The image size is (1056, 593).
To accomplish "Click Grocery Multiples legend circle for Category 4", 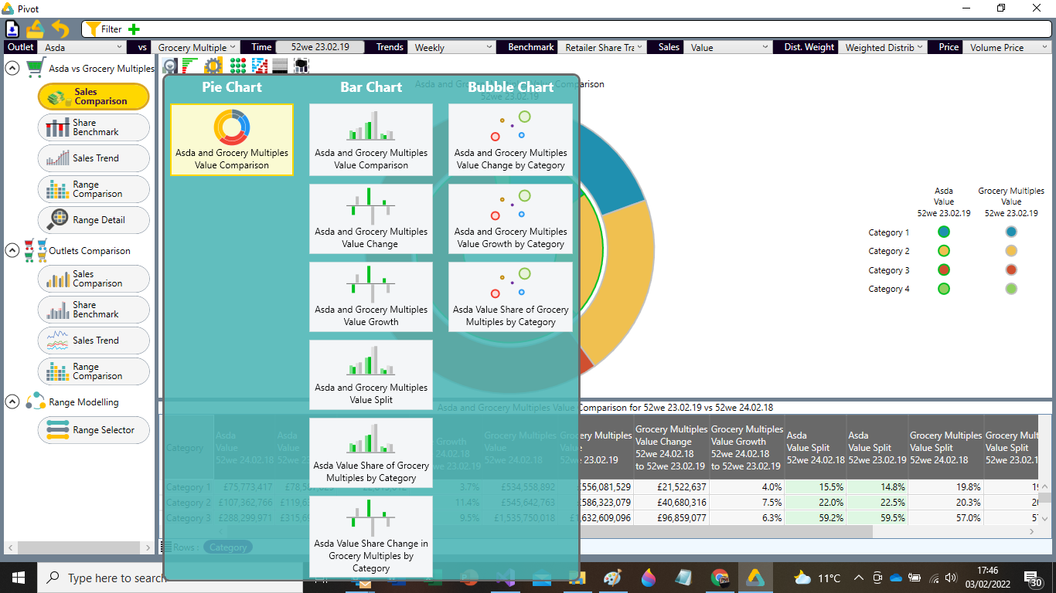I will coord(1011,289).
